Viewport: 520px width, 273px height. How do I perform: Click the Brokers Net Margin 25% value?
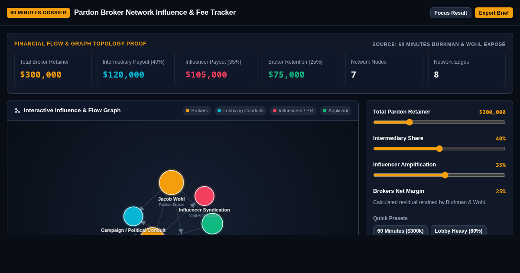pyautogui.click(x=500, y=191)
